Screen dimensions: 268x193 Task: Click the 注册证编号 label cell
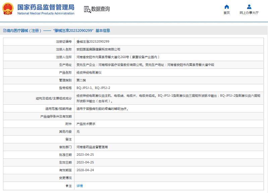(39, 42)
